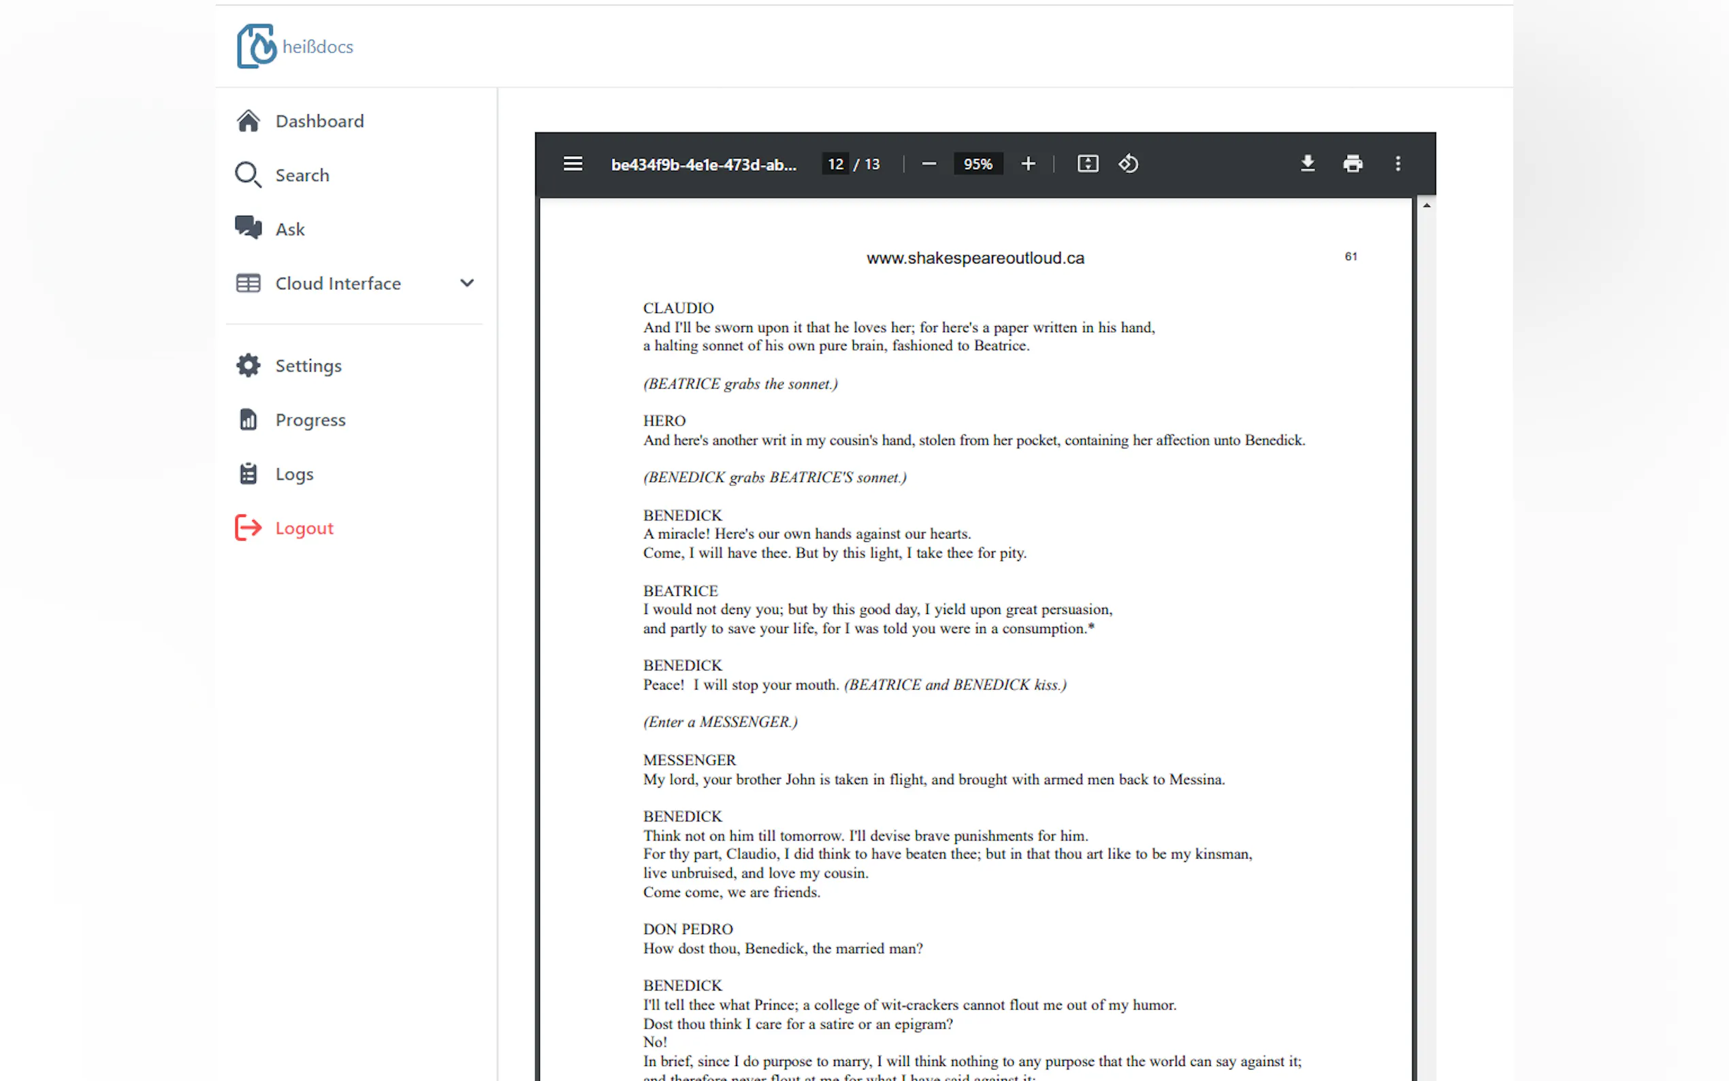Click the 95% zoom level field
Screen dimensions: 1729x1081
(x=977, y=164)
